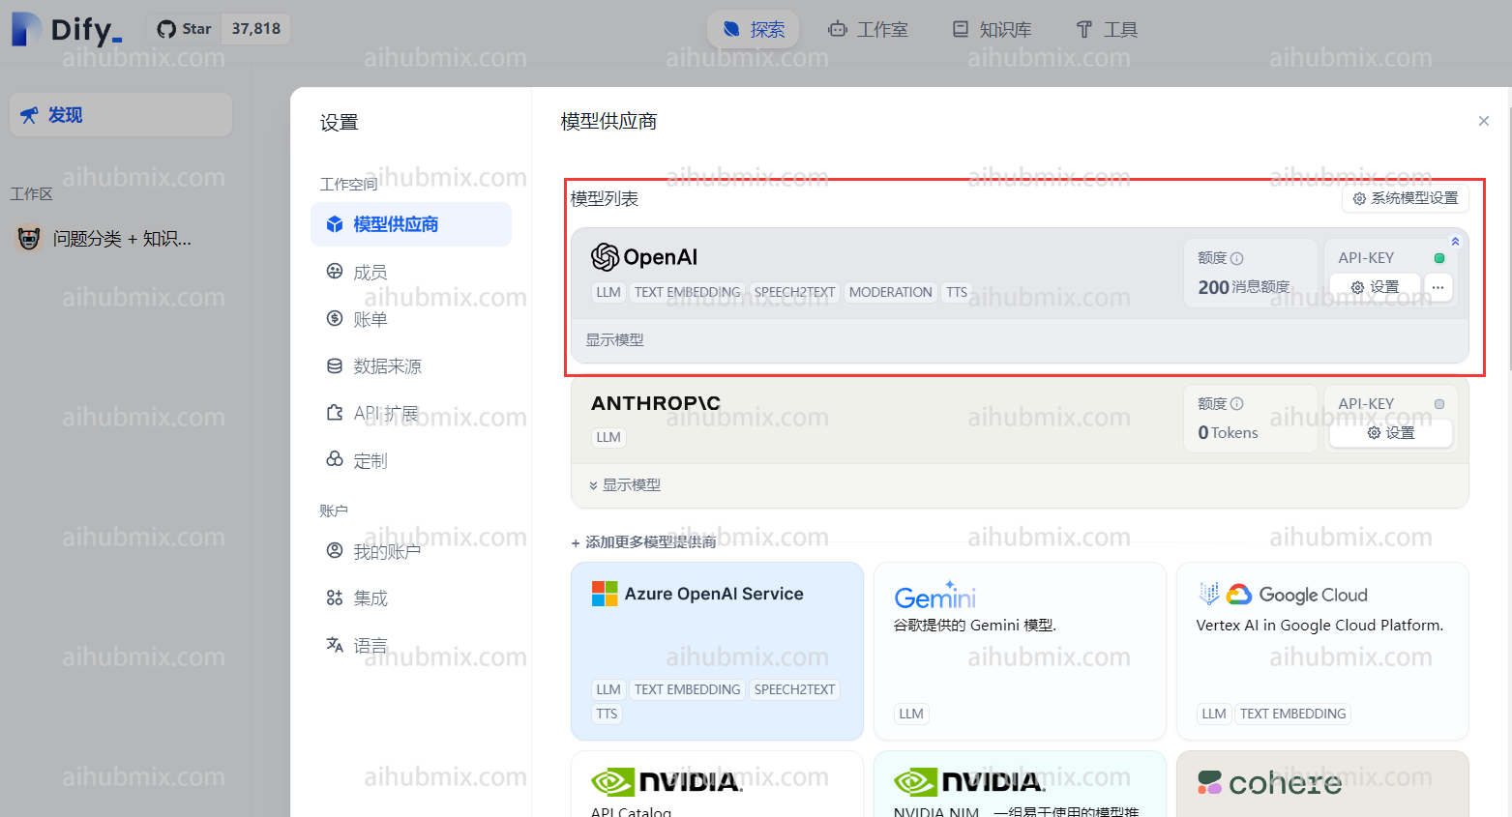This screenshot has height=817, width=1512.
Task: Click the Dify logo
Action: click(67, 29)
